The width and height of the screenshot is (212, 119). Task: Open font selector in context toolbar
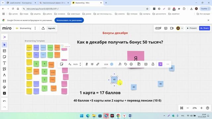(70, 64)
